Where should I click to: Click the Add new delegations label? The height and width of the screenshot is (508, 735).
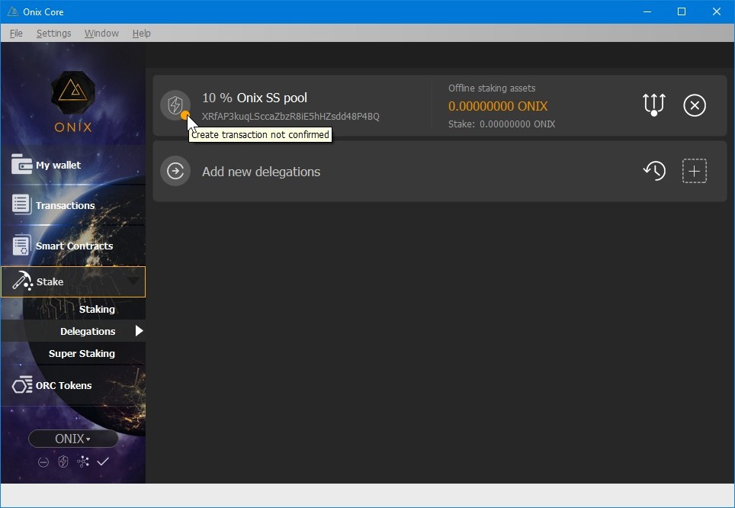261,172
